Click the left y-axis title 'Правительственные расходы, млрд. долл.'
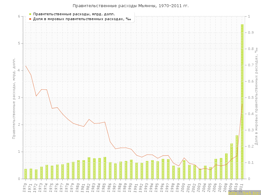This screenshot has width=261, height=195. coord(14,97)
